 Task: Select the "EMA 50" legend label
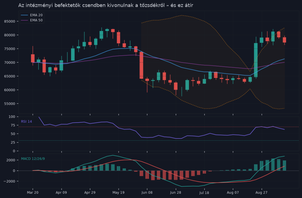point(36,20)
